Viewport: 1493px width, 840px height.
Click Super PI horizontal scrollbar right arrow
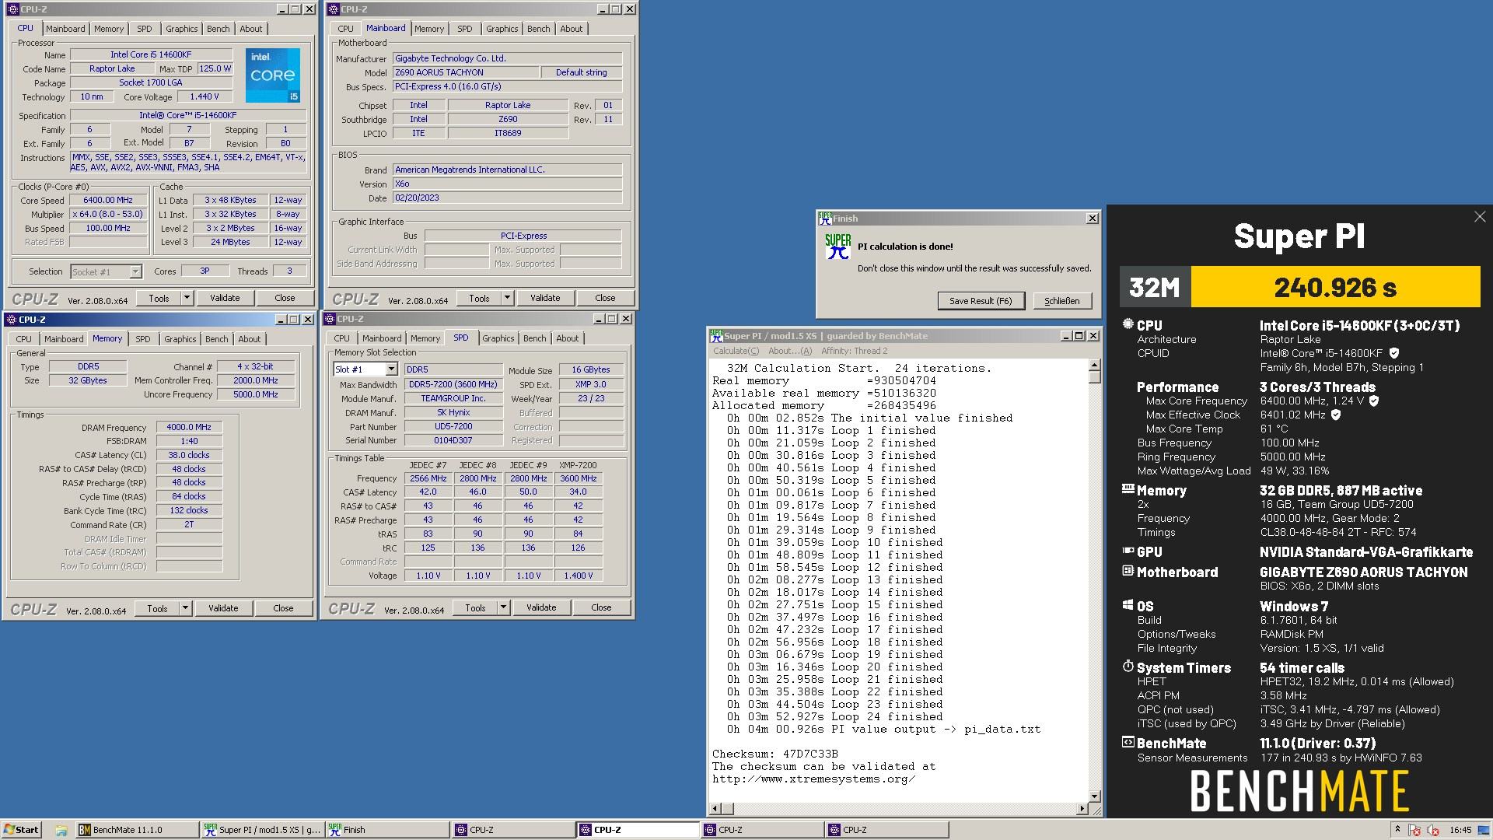pos(1082,809)
